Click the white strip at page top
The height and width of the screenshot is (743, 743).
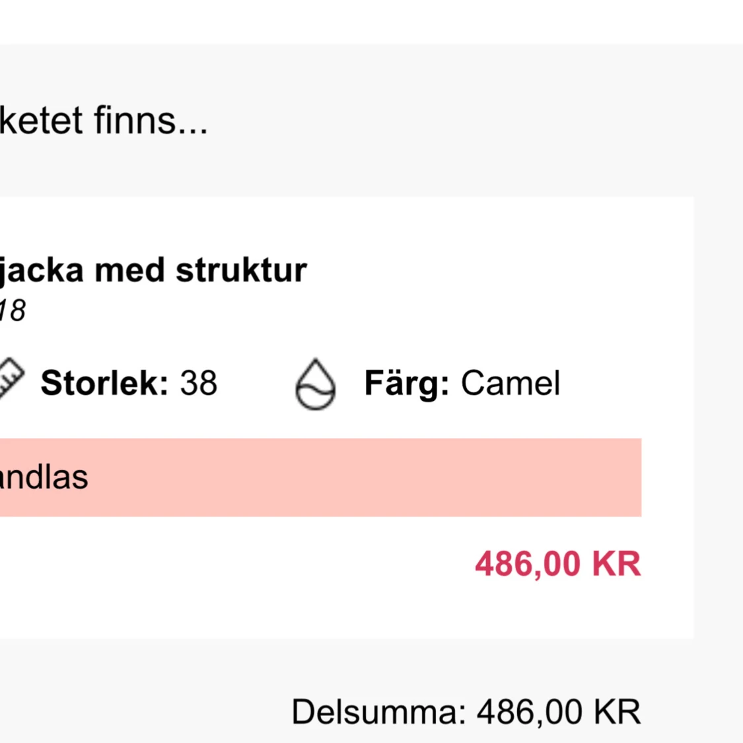[370, 21]
